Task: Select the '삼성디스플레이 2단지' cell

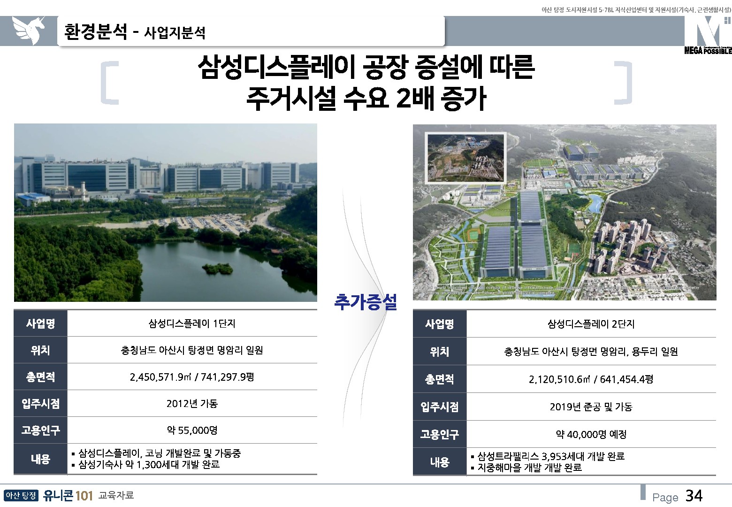Action: [x=591, y=324]
